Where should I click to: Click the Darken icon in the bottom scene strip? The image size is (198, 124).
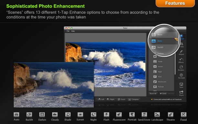click(42, 114)
